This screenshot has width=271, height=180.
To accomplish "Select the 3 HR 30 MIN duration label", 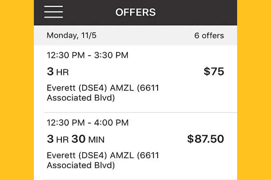I will tap(75, 139).
